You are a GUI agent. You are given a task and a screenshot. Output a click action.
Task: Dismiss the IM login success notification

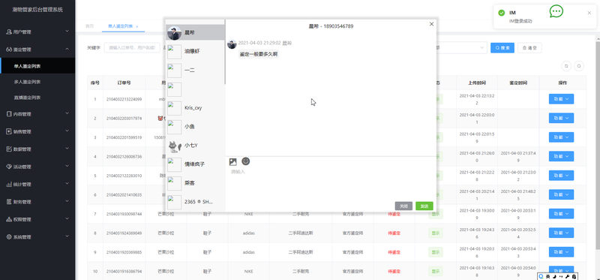pyautogui.click(x=589, y=13)
